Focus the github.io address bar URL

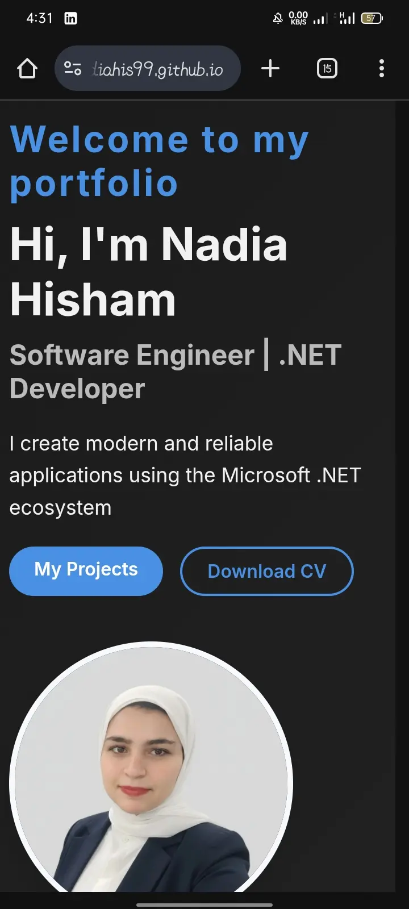tap(158, 69)
